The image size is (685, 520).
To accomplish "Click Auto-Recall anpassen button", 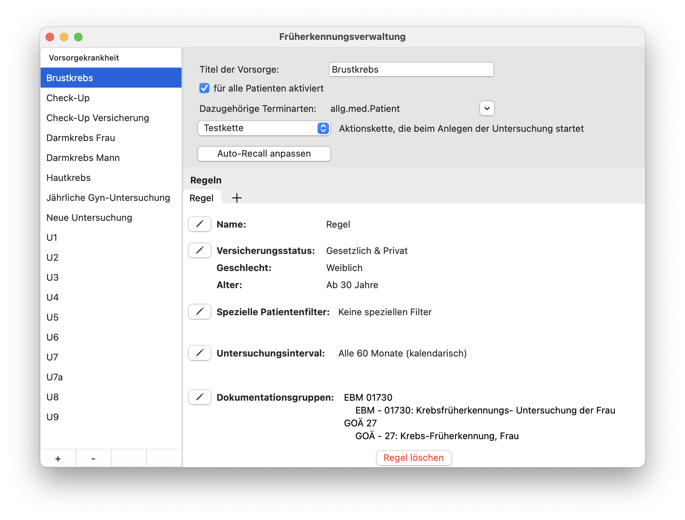I will tap(264, 154).
